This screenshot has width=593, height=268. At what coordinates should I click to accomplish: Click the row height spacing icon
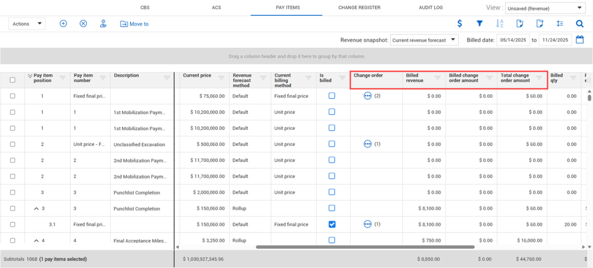[559, 24]
